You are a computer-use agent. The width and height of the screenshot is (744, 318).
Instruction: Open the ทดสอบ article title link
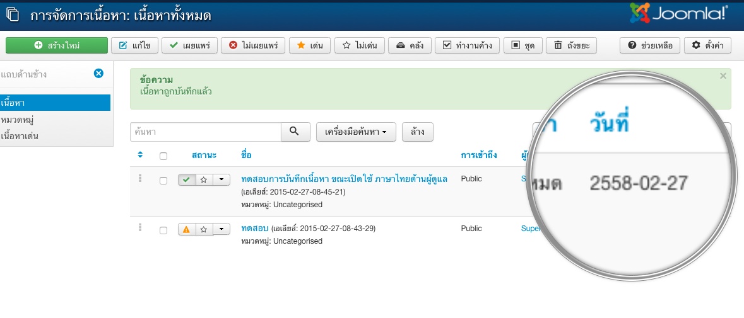pyautogui.click(x=255, y=229)
